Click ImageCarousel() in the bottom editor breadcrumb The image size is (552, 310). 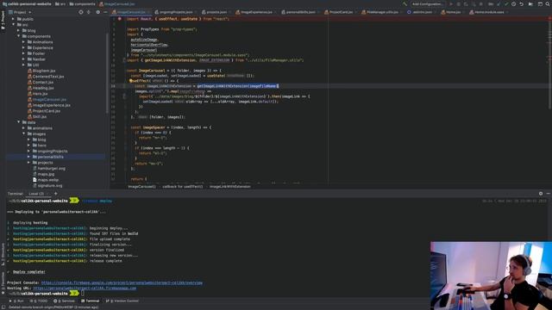pos(141,187)
